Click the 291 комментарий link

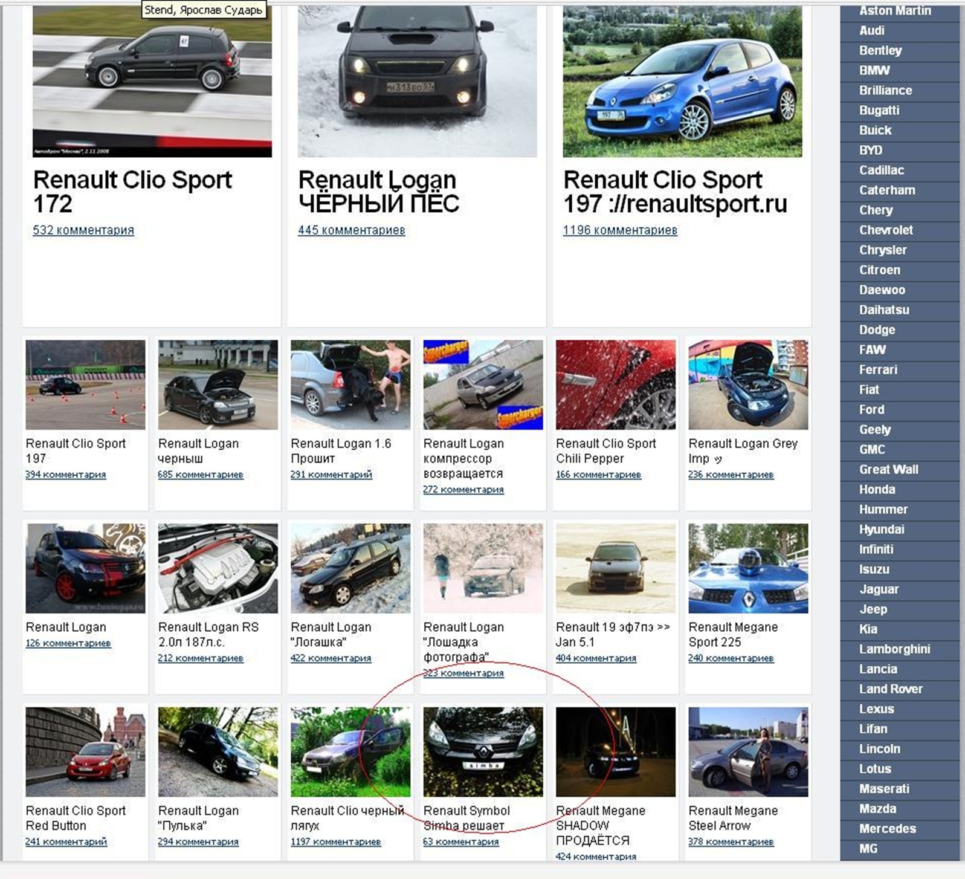(x=331, y=475)
